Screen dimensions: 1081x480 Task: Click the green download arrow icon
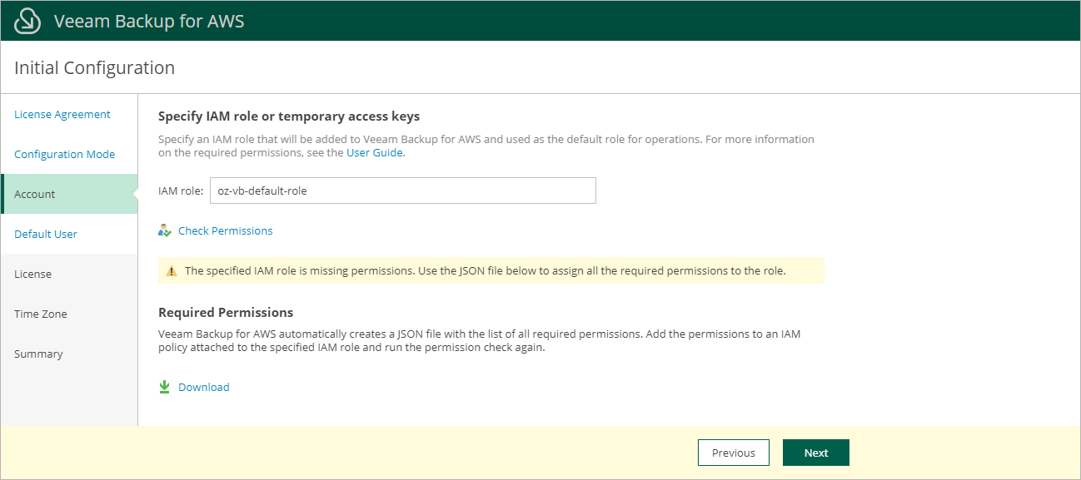pyautogui.click(x=165, y=387)
